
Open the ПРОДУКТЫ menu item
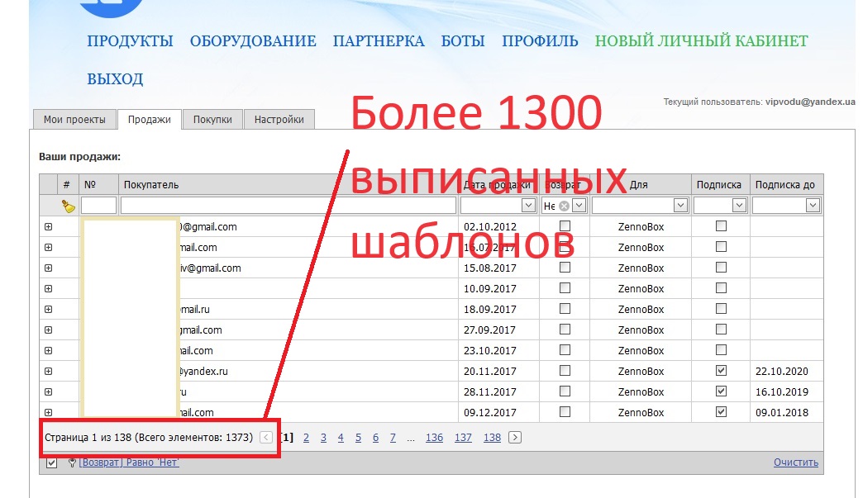130,41
